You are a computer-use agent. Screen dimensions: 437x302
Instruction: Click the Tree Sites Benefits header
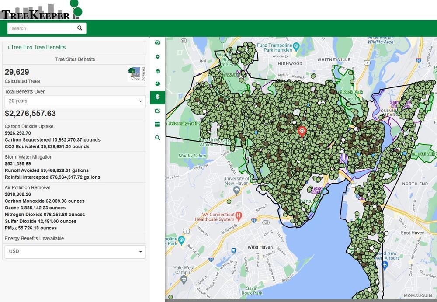(x=75, y=59)
